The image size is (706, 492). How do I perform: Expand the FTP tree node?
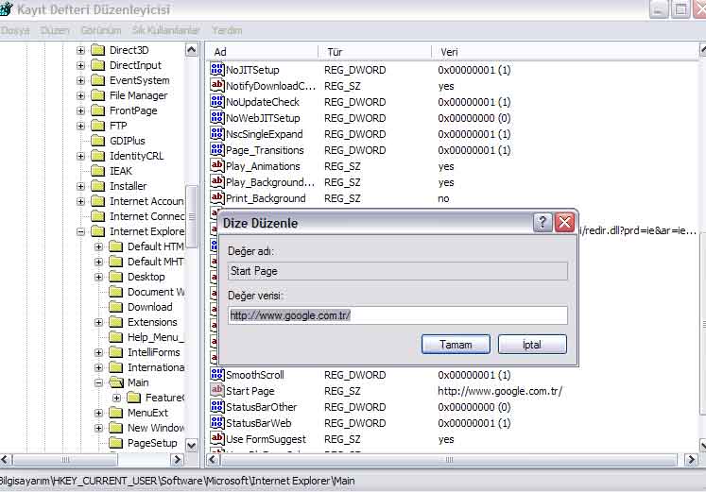(x=80, y=126)
